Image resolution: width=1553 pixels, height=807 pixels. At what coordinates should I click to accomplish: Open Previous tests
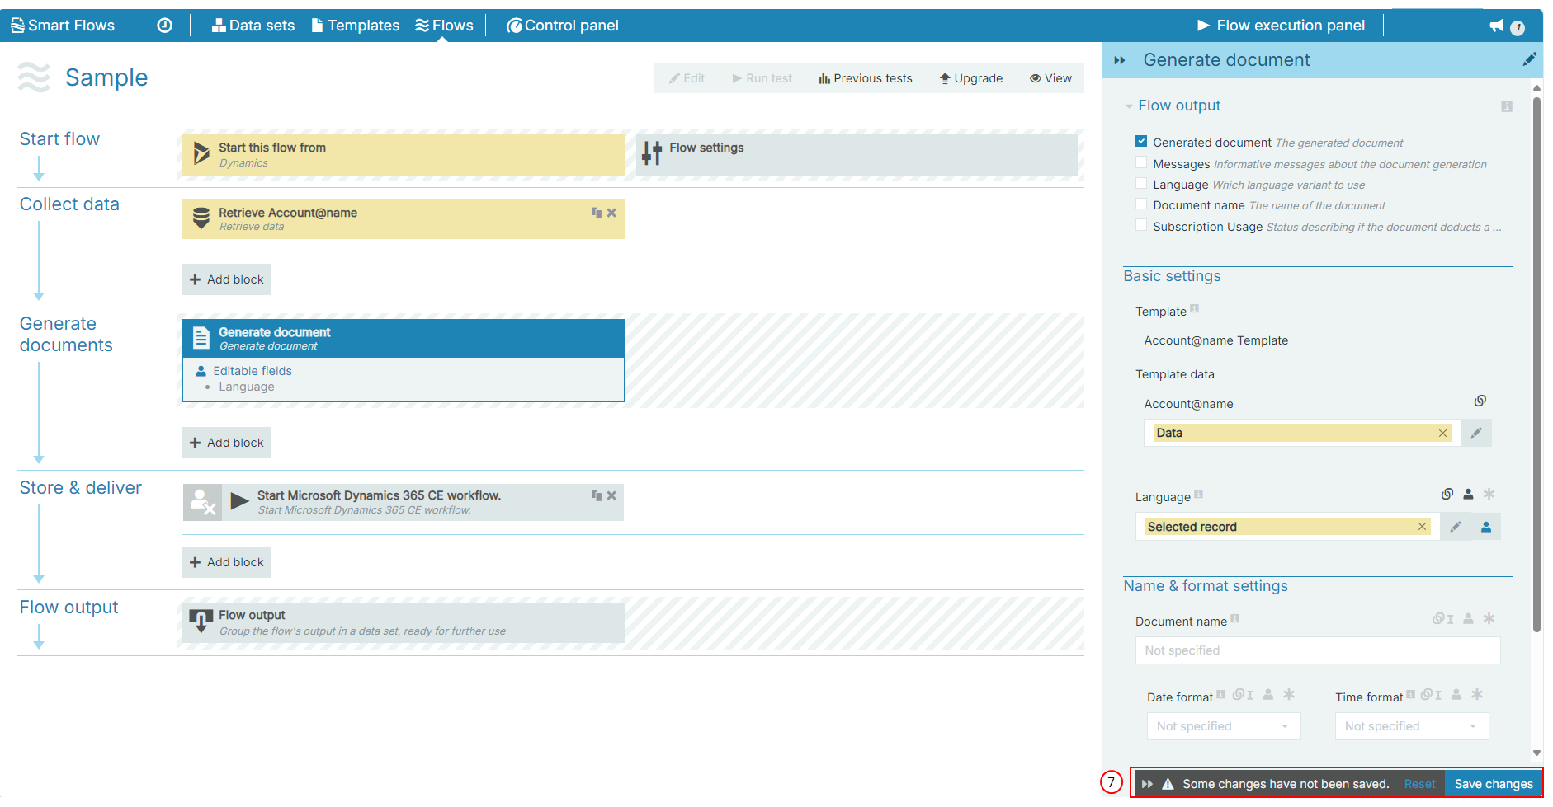pos(866,78)
